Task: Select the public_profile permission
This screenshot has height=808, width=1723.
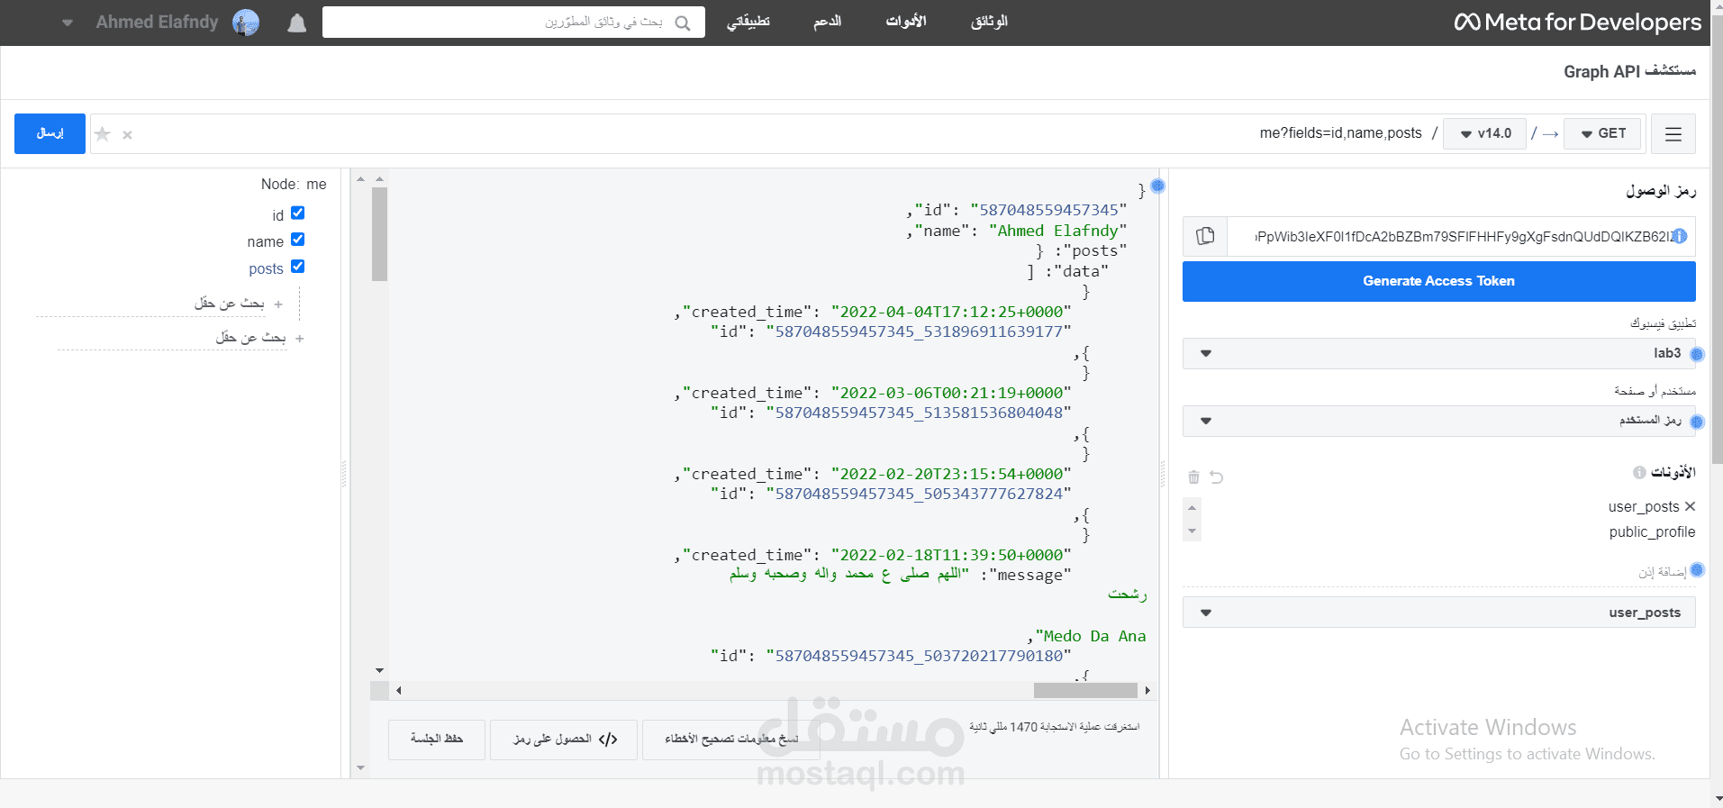Action: tap(1652, 532)
